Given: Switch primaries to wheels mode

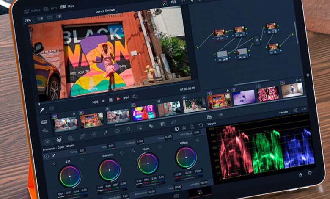Looking at the screenshot, I should (x=177, y=129).
